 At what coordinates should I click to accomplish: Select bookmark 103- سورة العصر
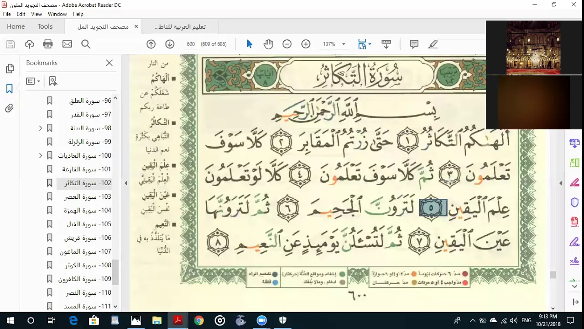point(88,196)
